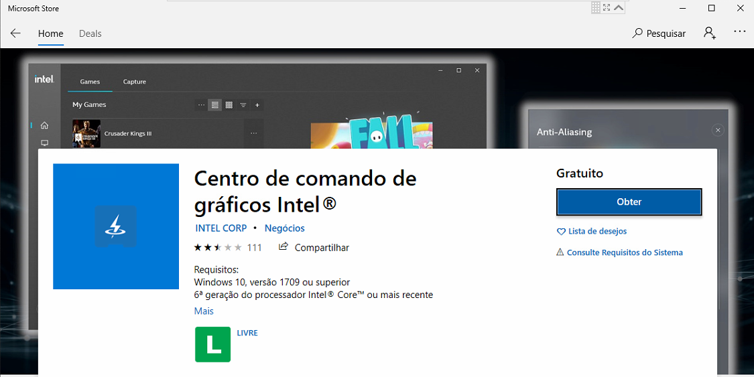
Task: Click the up chevron in the title bar overlay
Action: coord(619,7)
